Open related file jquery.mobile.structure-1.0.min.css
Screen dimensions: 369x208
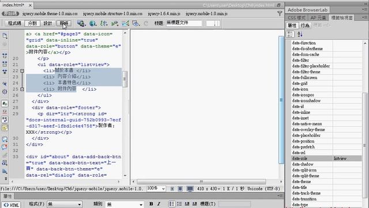click(112, 14)
